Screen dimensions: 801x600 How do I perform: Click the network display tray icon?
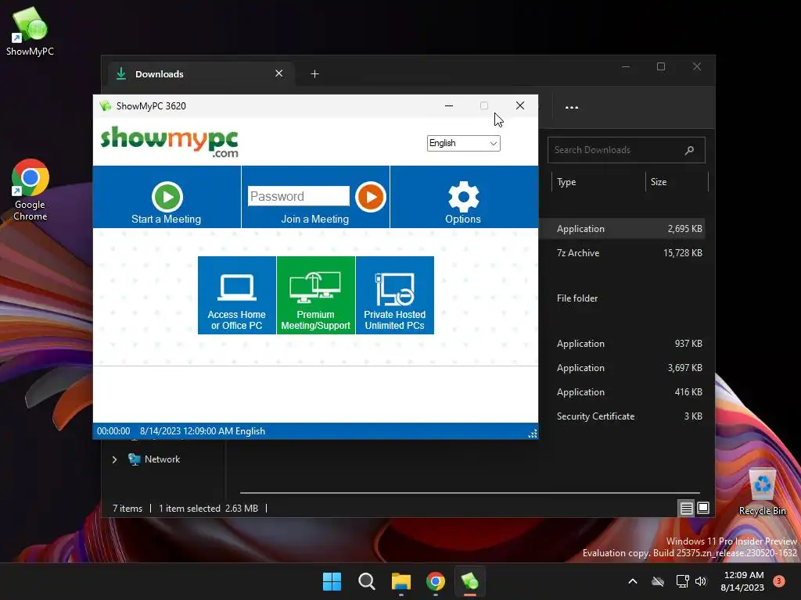point(682,581)
